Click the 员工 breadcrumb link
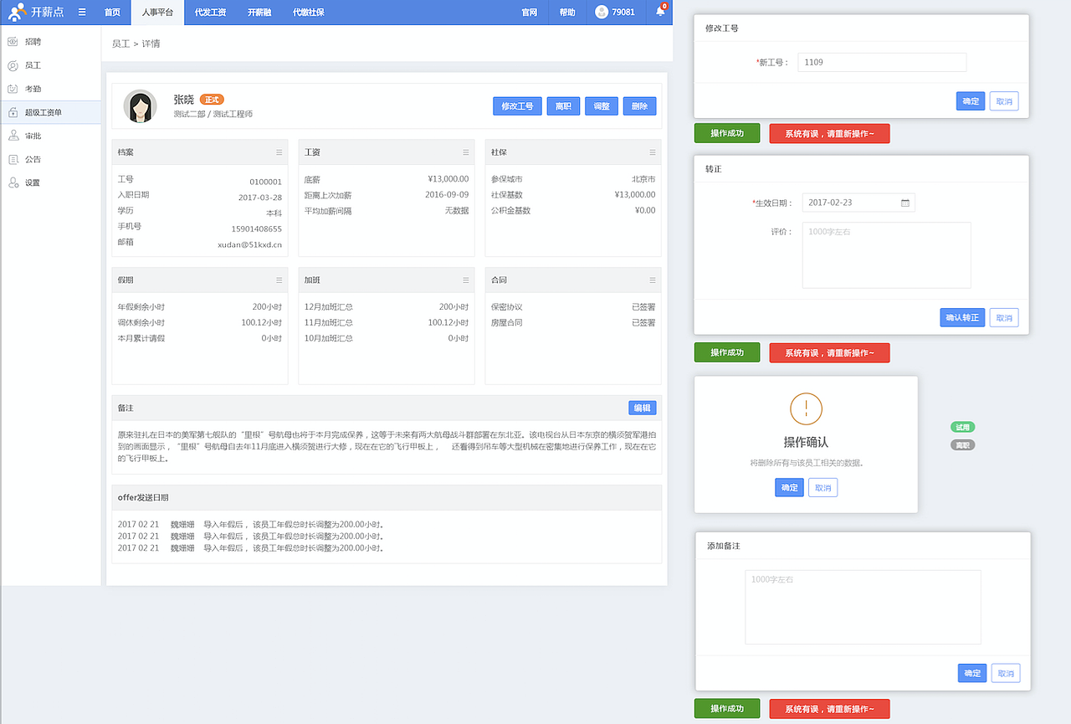The width and height of the screenshot is (1071, 724). [120, 44]
